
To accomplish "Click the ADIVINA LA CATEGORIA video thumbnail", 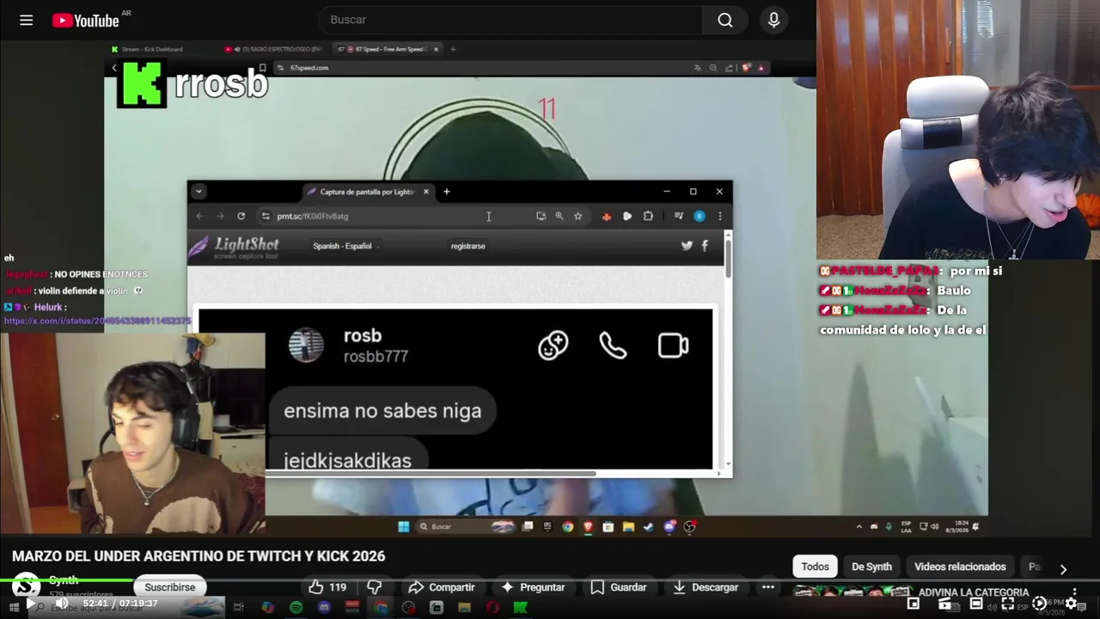I will click(852, 591).
